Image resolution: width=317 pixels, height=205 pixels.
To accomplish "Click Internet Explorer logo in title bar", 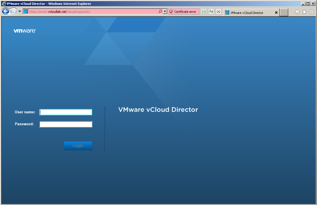I will point(4,3).
